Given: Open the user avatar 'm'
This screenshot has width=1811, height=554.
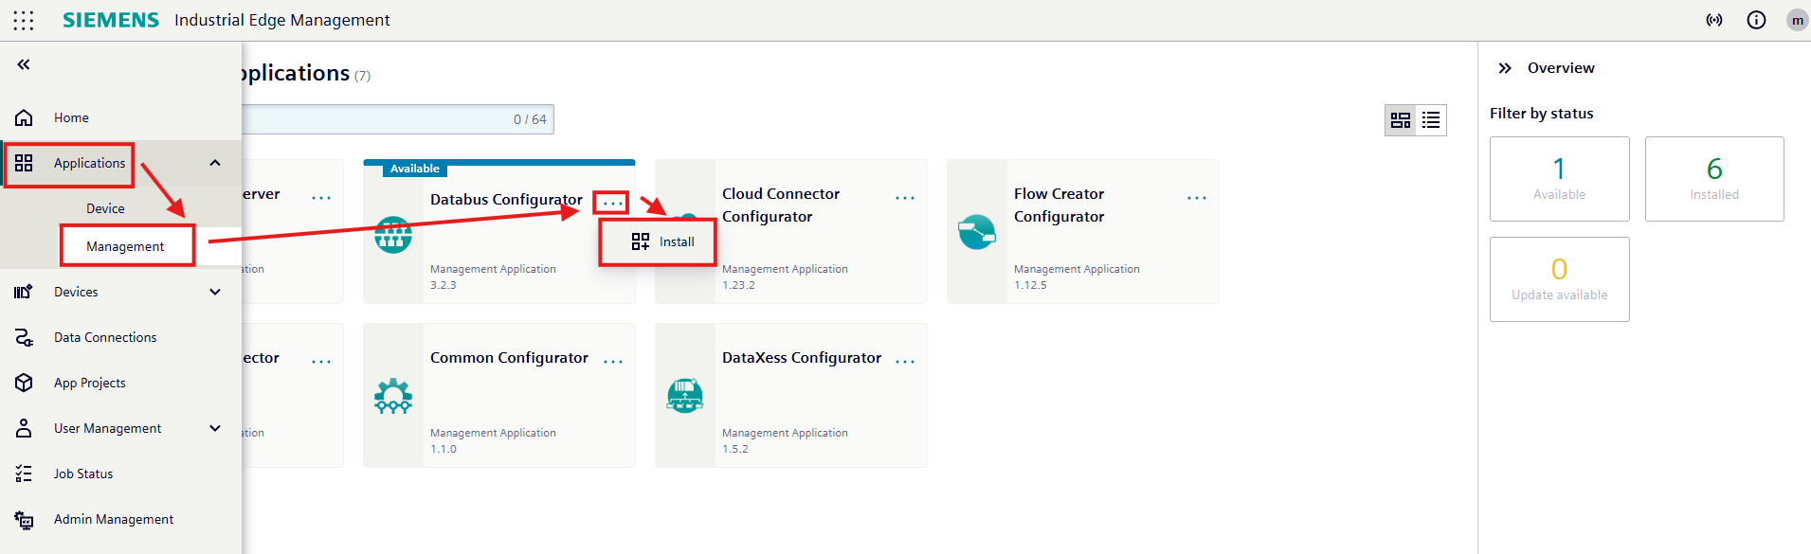Looking at the screenshot, I should pos(1797,20).
